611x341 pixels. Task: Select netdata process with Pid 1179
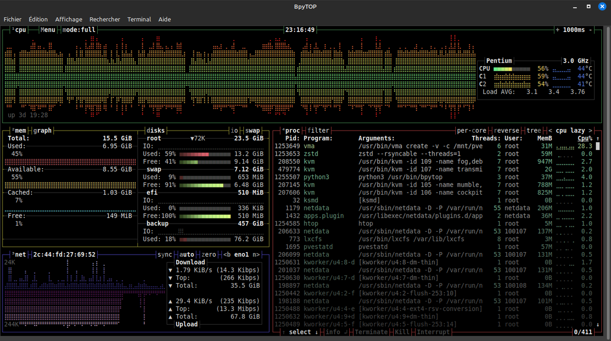(x=434, y=208)
